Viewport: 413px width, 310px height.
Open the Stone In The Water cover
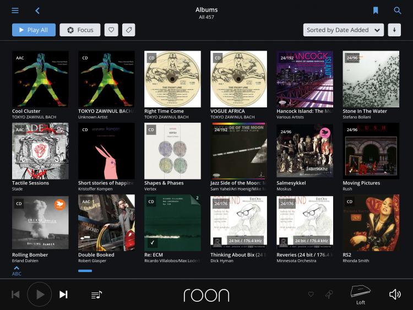click(371, 79)
